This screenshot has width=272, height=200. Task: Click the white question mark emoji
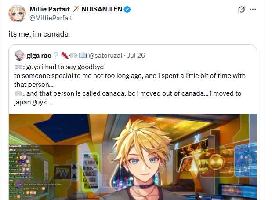pos(56,56)
